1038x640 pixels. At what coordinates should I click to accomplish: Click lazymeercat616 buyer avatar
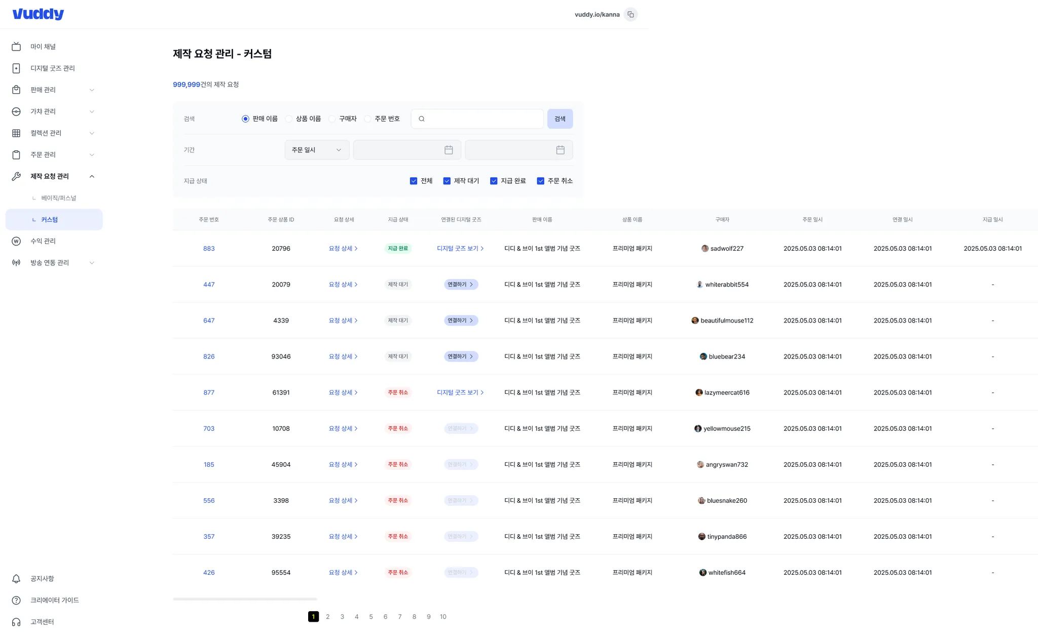tap(699, 392)
